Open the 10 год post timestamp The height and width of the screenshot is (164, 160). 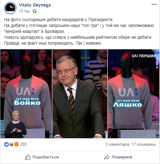(24, 11)
